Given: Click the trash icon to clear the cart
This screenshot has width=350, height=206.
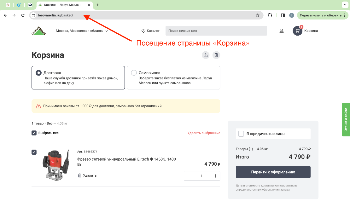Looking at the screenshot, I should coord(216,55).
